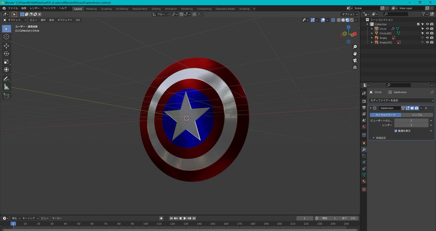
Task: Click the カトマルクラーク button
Action: click(x=385, y=115)
